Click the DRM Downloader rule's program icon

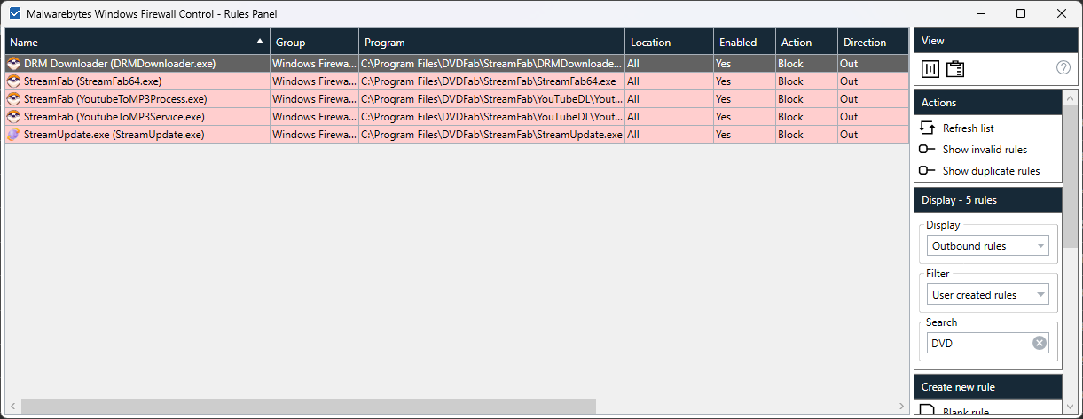coord(13,64)
